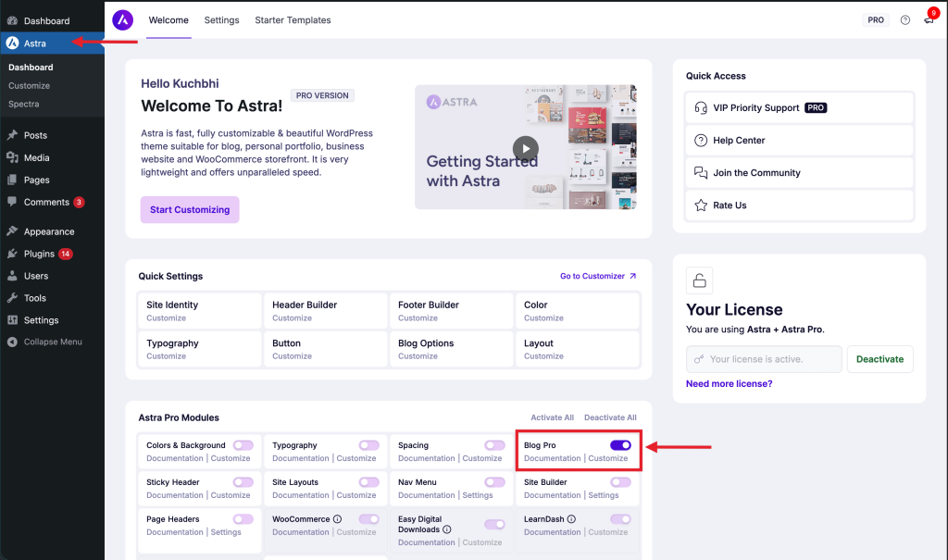
Task: Disable the Blog Pro module toggle
Action: 620,445
